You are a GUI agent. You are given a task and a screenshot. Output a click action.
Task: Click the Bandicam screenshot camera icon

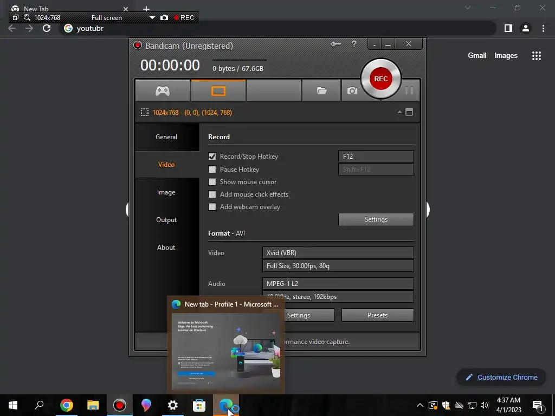pyautogui.click(x=352, y=91)
